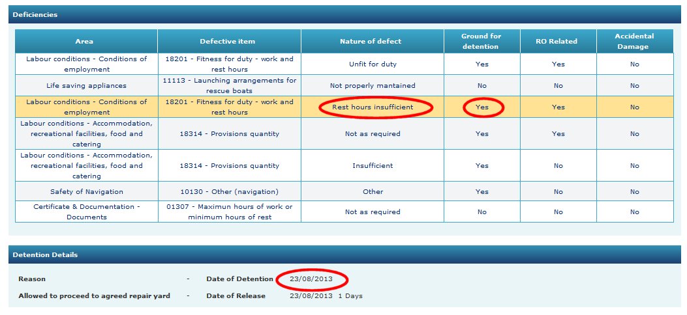Click RO Related 'No' in Safety of Navigation row

pyautogui.click(x=558, y=191)
